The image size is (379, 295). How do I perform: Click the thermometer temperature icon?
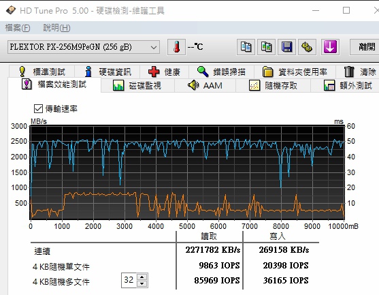(176, 47)
